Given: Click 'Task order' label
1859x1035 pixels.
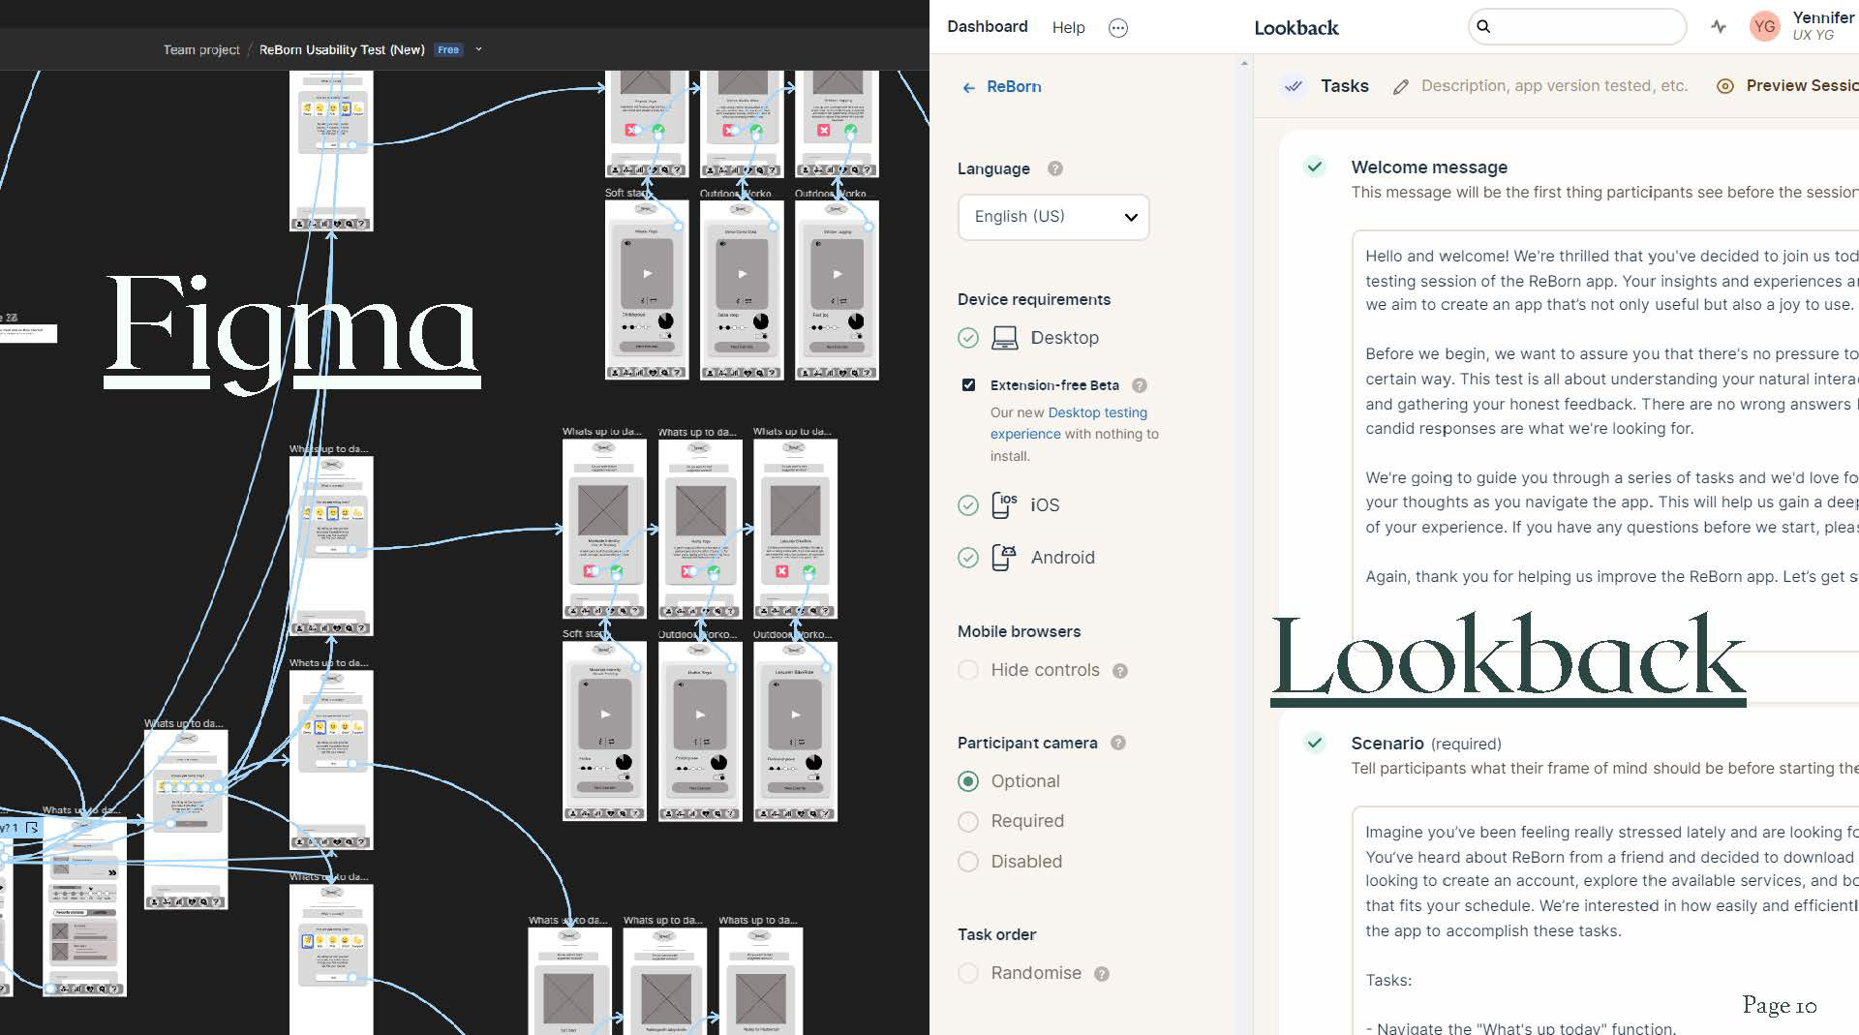Looking at the screenshot, I should (x=996, y=935).
